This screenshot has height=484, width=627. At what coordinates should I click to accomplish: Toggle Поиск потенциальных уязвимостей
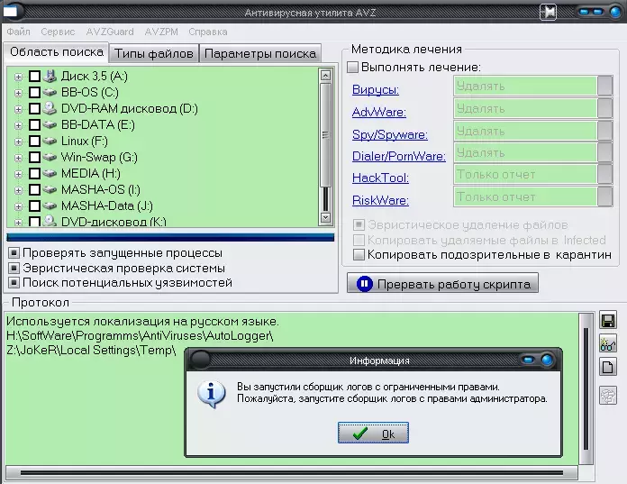point(14,283)
